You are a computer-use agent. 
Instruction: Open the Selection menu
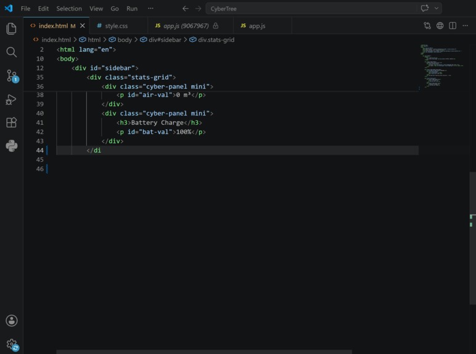69,9
